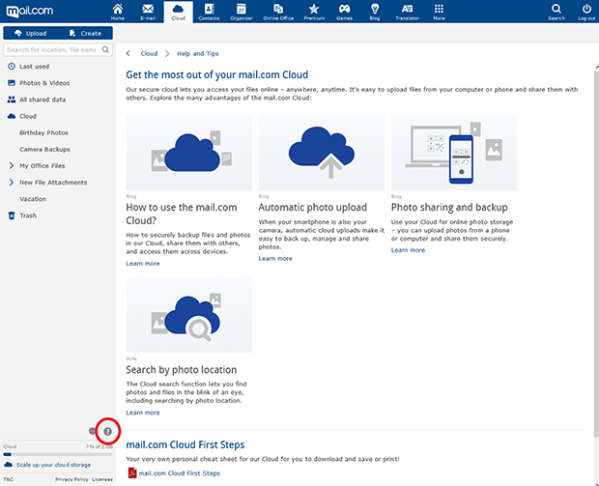
Task: Open the My Office Files folder
Action: 42,166
